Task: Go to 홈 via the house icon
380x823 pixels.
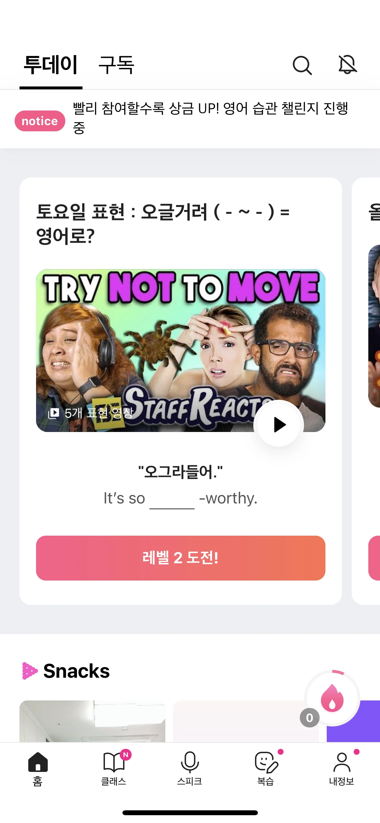Action: [38, 769]
